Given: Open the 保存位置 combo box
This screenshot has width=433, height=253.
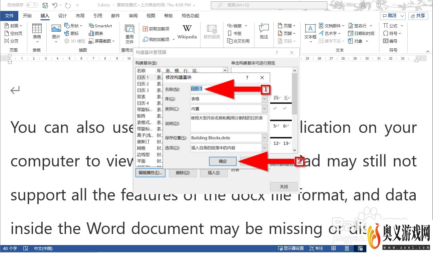Looking at the screenshot, I should click(229, 138).
